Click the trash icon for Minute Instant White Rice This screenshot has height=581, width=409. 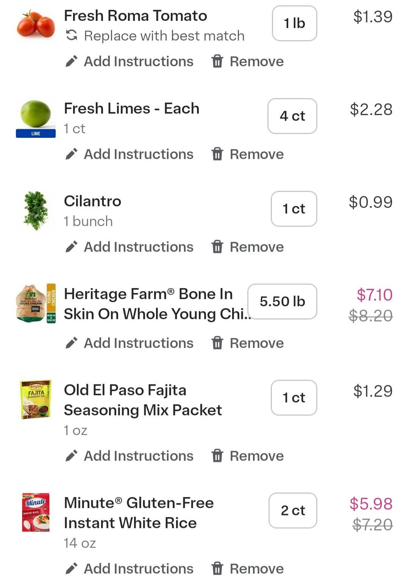[x=217, y=569]
